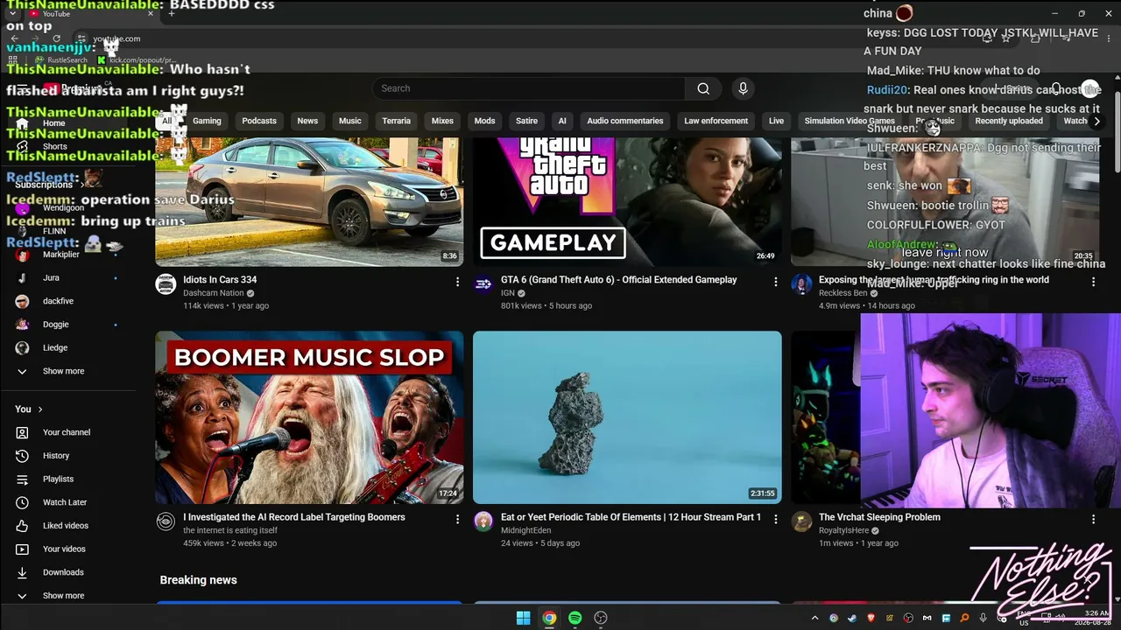
Task: Reload the YouTube page in Chrome
Action: point(57,38)
